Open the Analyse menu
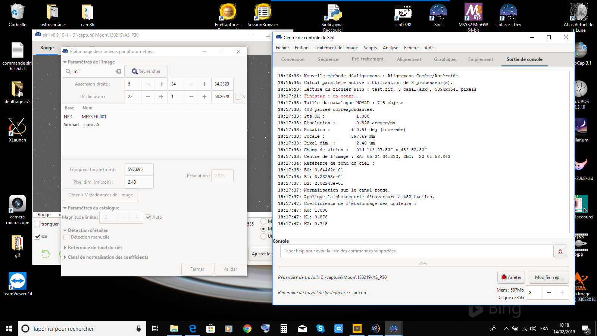The image size is (597, 336). (x=390, y=48)
